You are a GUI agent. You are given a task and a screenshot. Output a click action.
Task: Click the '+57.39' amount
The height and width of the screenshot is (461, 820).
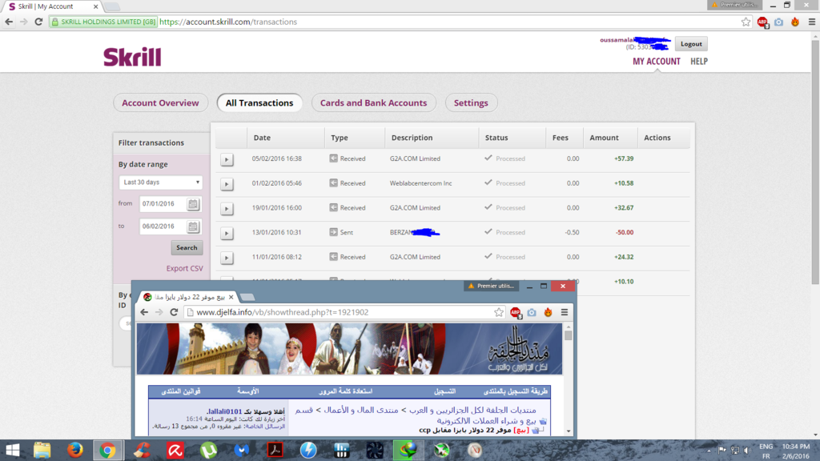[x=624, y=158]
